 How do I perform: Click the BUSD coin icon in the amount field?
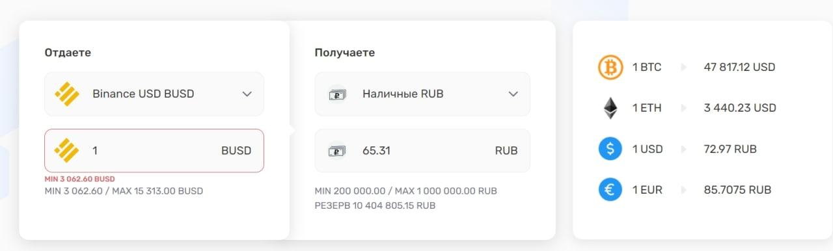[67, 150]
